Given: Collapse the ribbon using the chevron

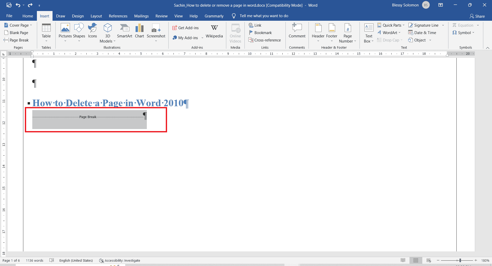Looking at the screenshot, I should [x=488, y=48].
